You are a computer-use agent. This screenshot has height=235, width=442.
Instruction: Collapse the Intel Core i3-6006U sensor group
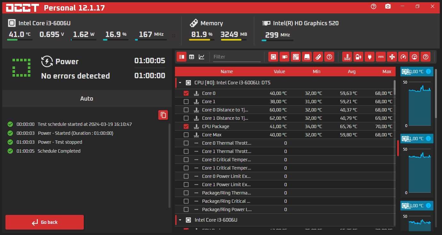(x=180, y=220)
